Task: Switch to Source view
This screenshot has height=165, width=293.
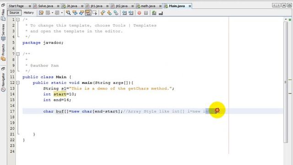Action: click(x=14, y=12)
